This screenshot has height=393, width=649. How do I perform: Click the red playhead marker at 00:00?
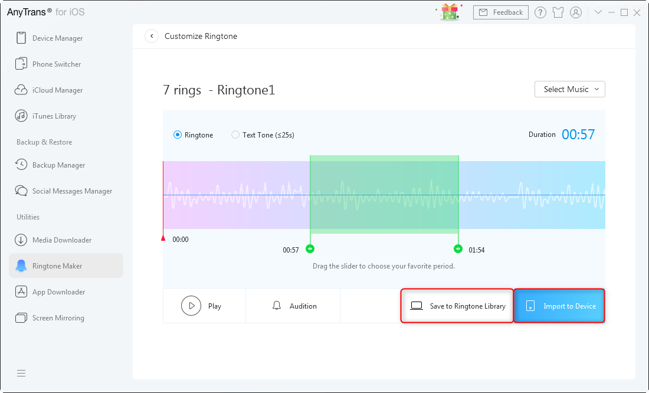pos(163,238)
